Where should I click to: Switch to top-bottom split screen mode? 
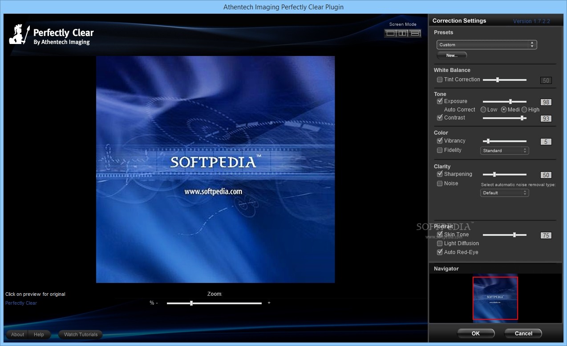click(415, 33)
